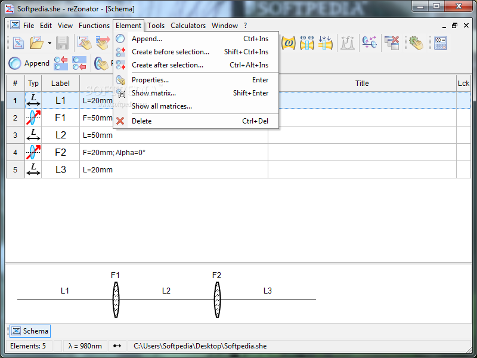Image resolution: width=477 pixels, height=358 pixels.
Task: Click the grayed function curve icon
Action: [x=348, y=43]
